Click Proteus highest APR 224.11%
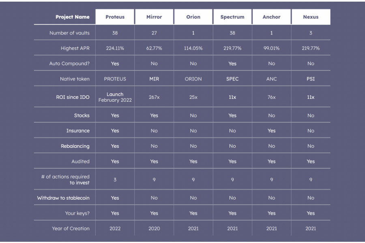This screenshot has height=243, width=365. click(115, 48)
